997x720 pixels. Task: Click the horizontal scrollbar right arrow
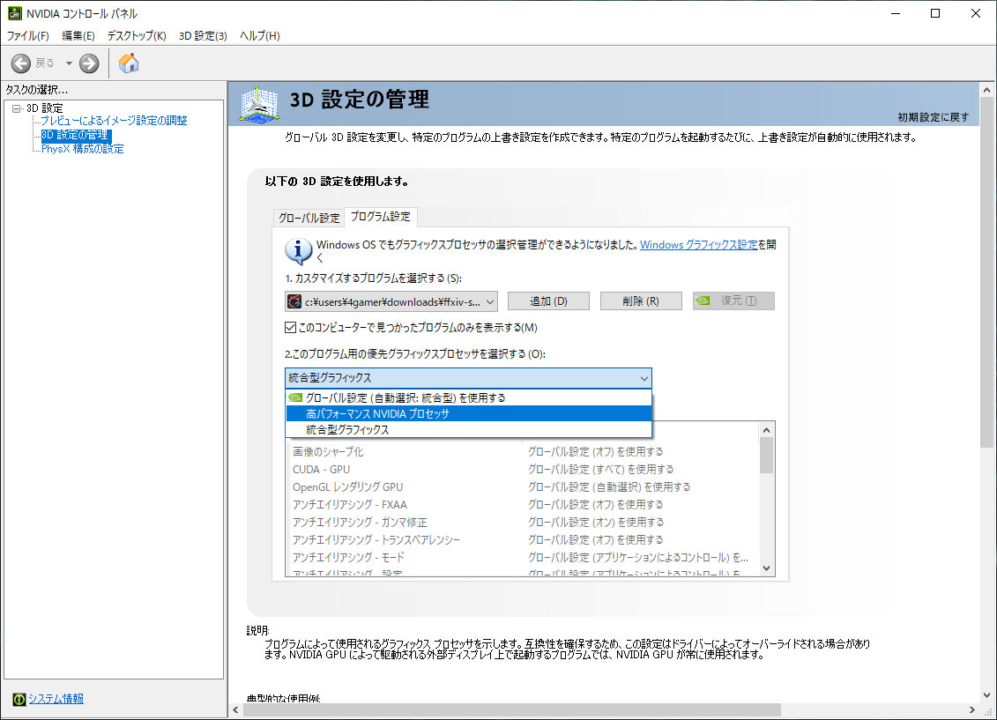tap(972, 709)
